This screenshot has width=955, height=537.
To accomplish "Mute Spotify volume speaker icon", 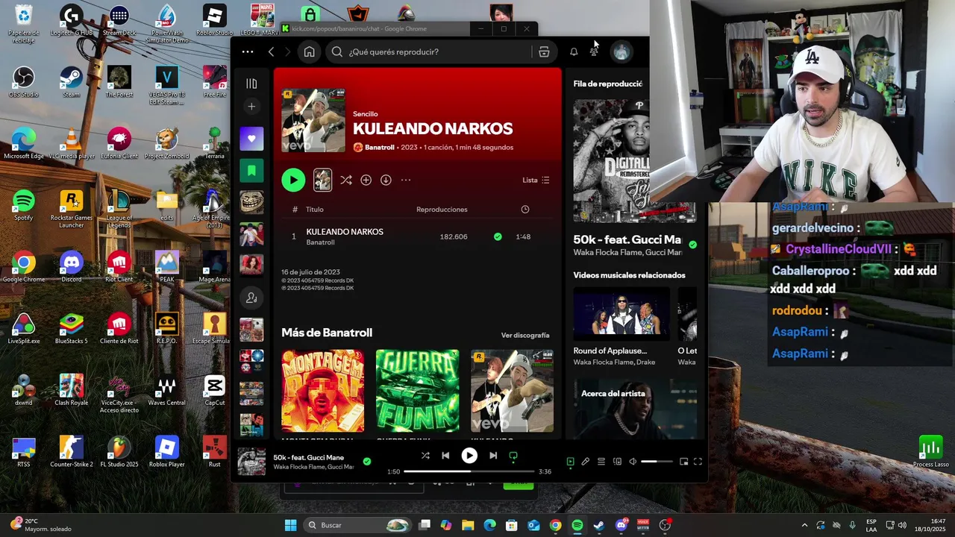I will [x=633, y=462].
